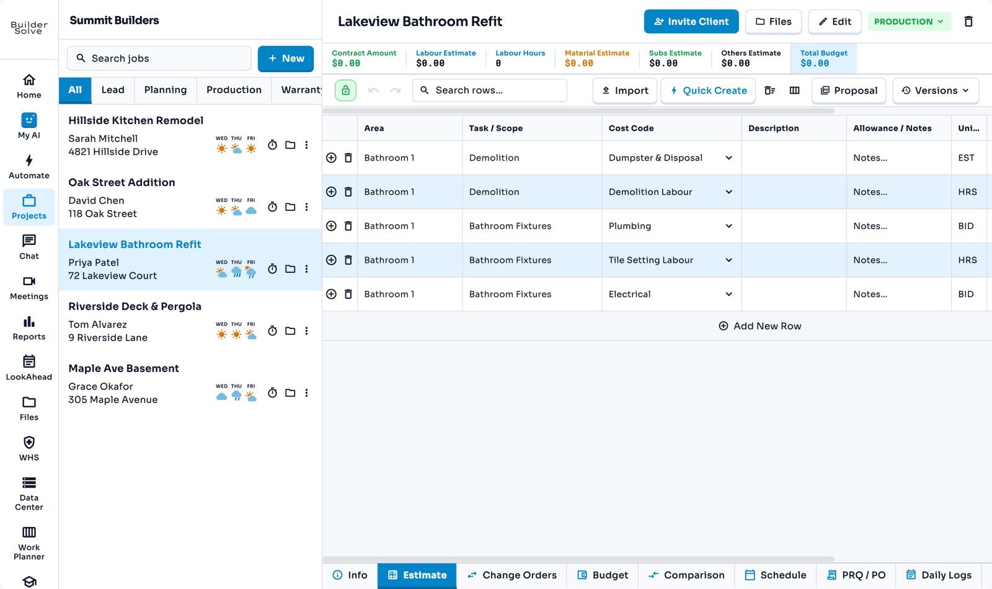
Task: Switch to the Planning jobs tab
Action: (x=166, y=90)
